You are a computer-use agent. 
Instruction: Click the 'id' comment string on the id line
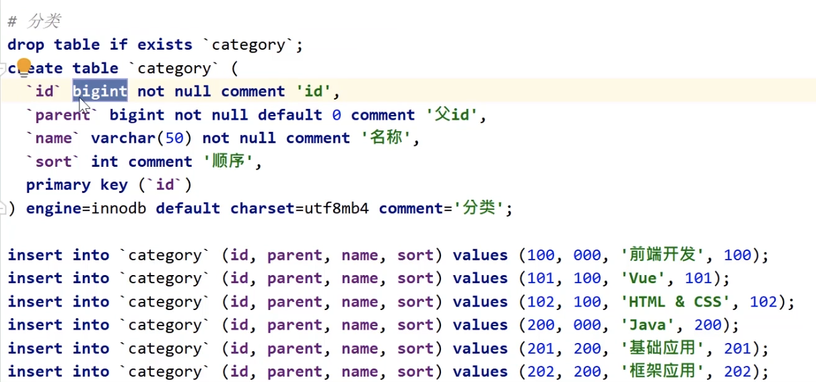click(314, 91)
